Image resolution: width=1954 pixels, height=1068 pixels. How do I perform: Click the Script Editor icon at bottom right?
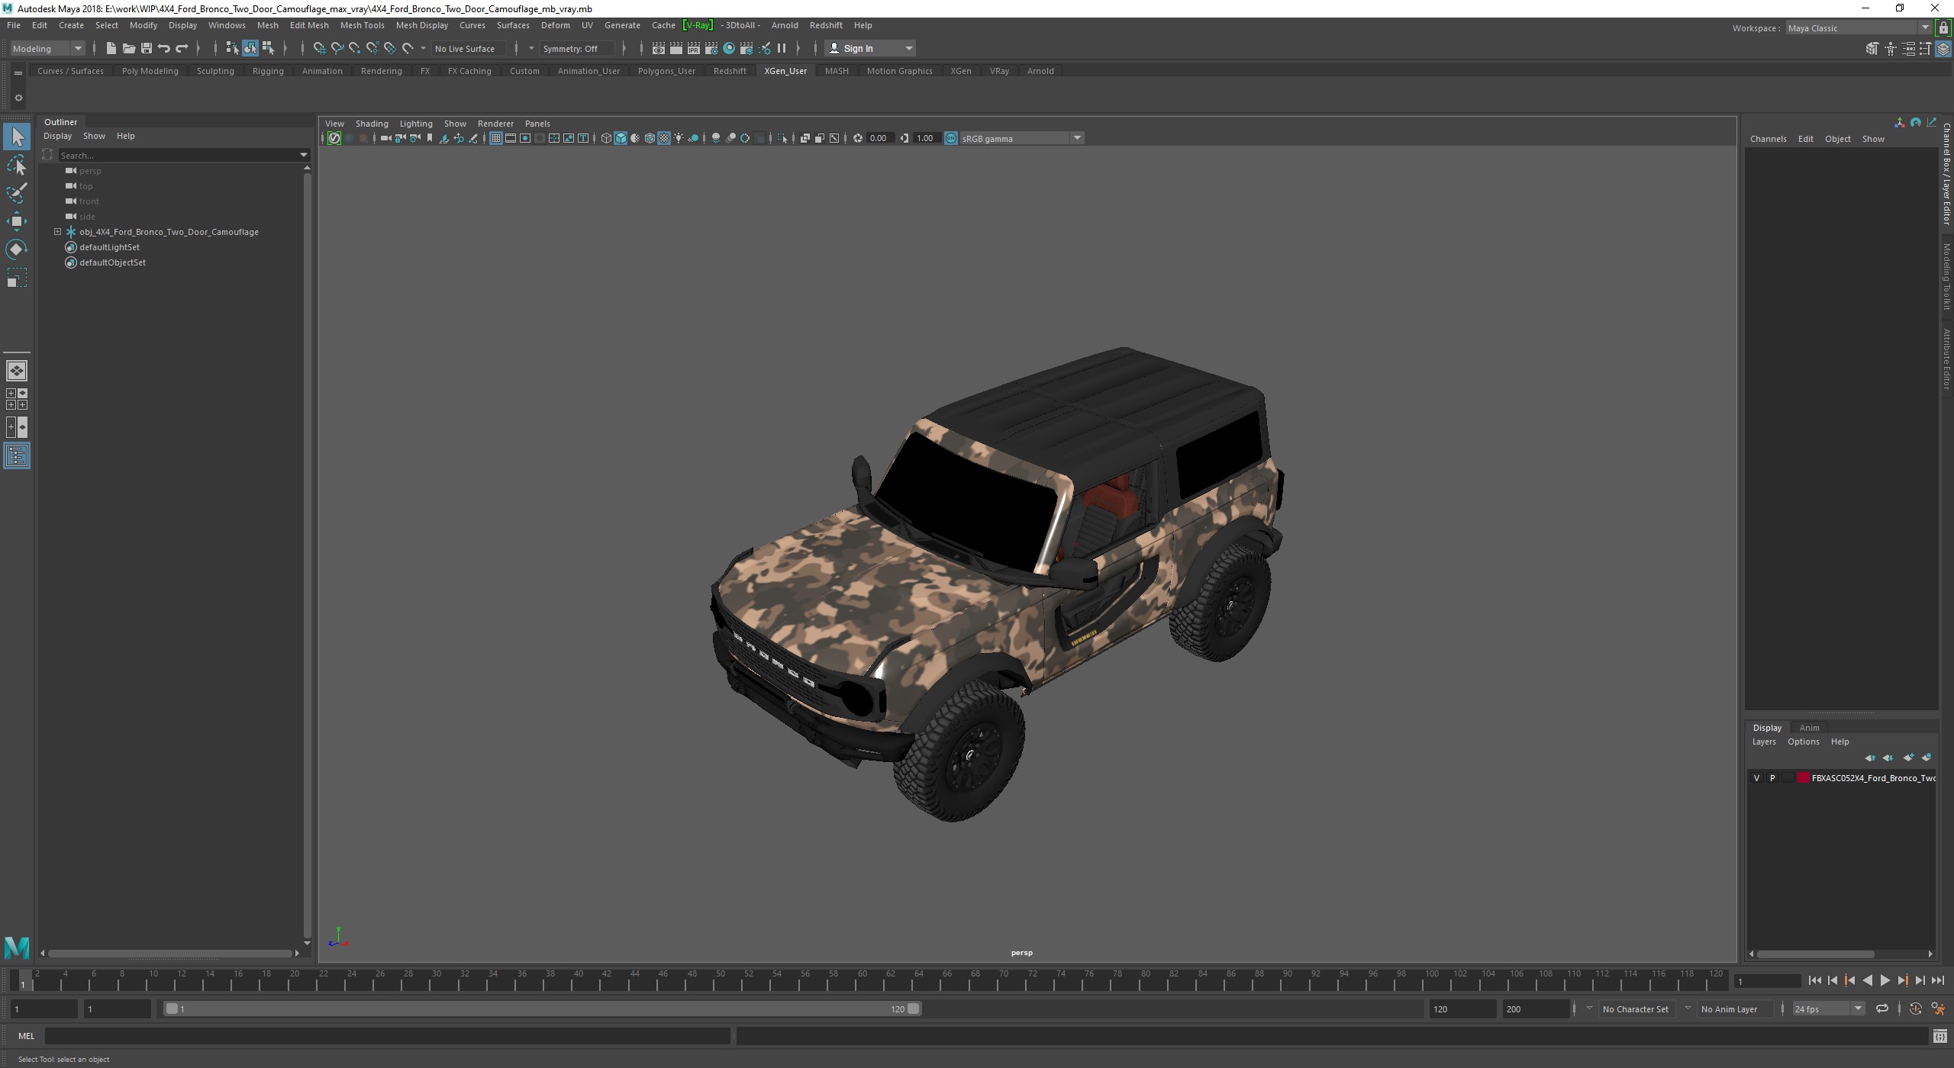point(1939,1036)
